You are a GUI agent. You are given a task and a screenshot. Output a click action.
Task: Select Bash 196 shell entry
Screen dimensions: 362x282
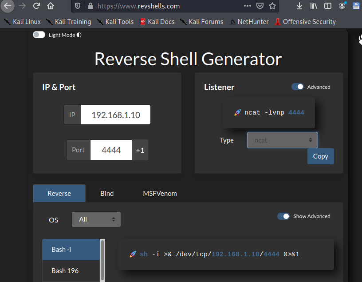[71, 270]
